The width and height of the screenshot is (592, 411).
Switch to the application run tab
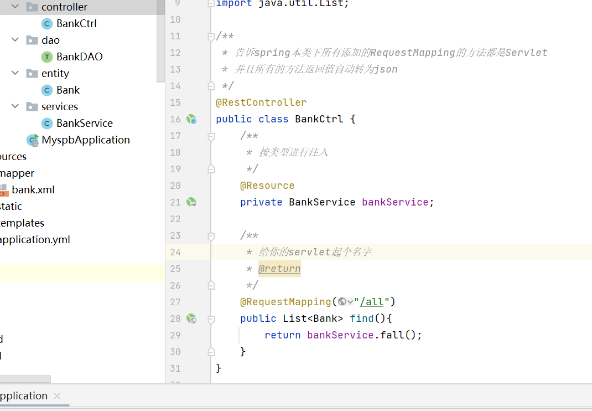(x=23, y=396)
